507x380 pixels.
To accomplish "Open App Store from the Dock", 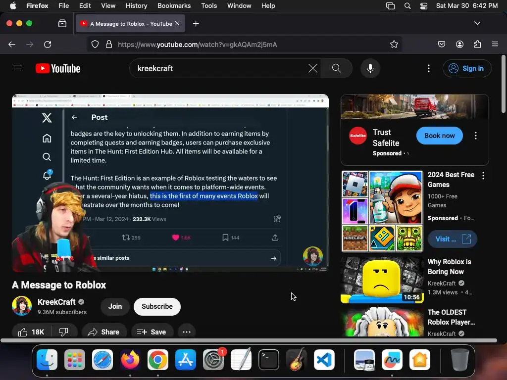I will (186, 359).
